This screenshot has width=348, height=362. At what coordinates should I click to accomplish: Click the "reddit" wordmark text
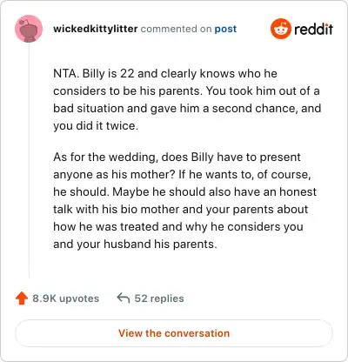313,29
